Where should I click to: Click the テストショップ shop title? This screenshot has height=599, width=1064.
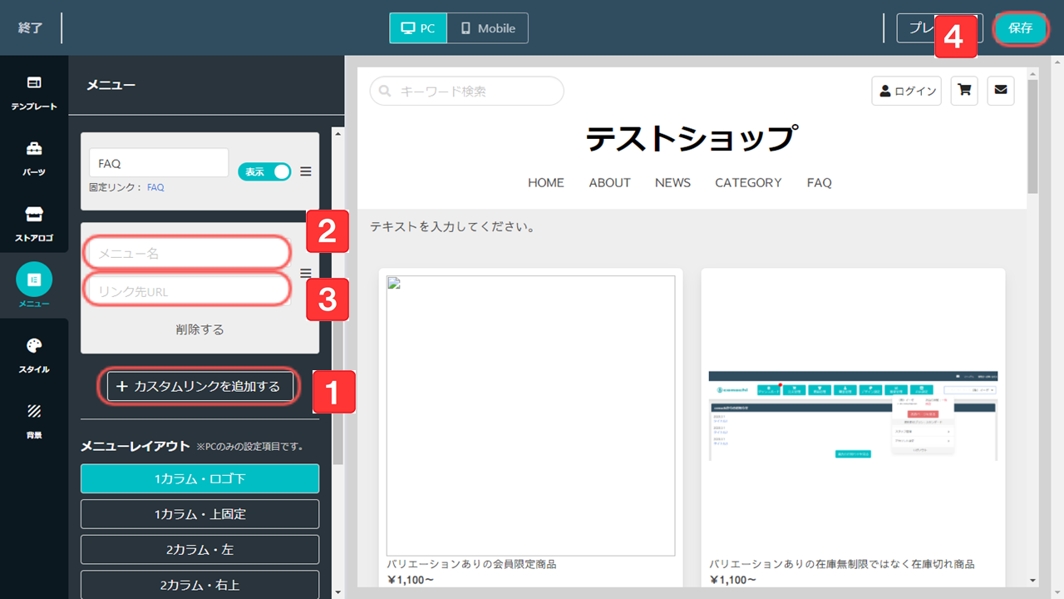[x=692, y=138]
